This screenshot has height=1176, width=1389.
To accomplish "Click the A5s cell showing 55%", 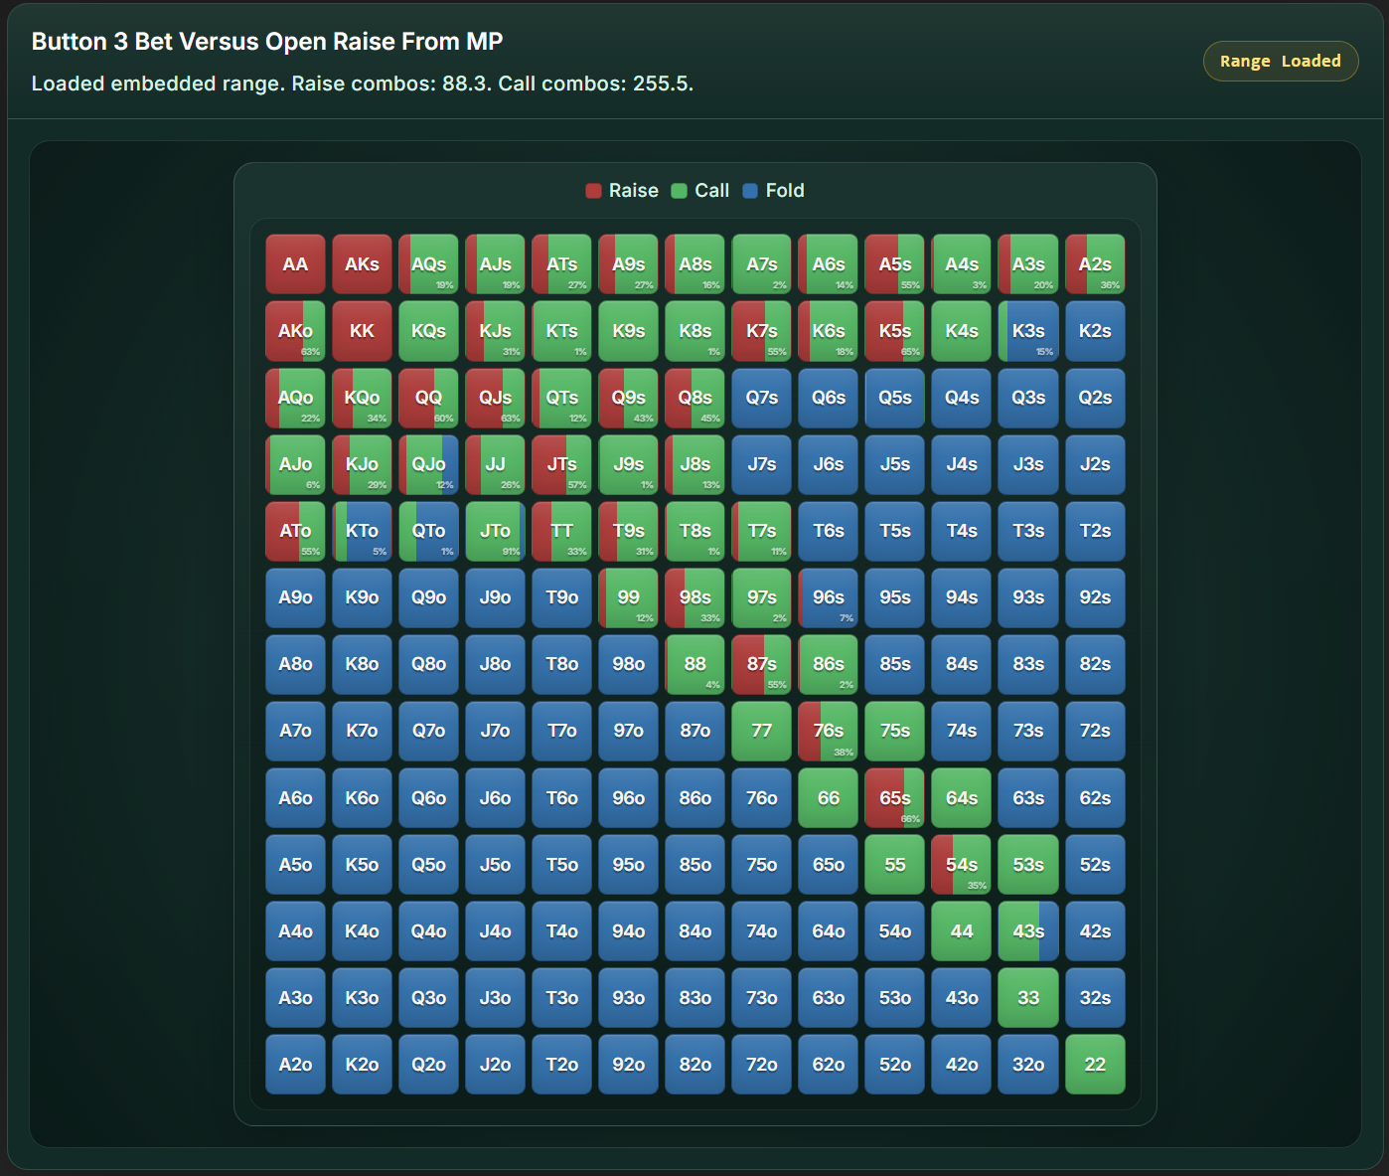I will (x=895, y=264).
